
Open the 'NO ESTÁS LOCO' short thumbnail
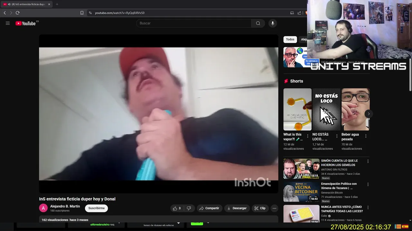(326, 109)
